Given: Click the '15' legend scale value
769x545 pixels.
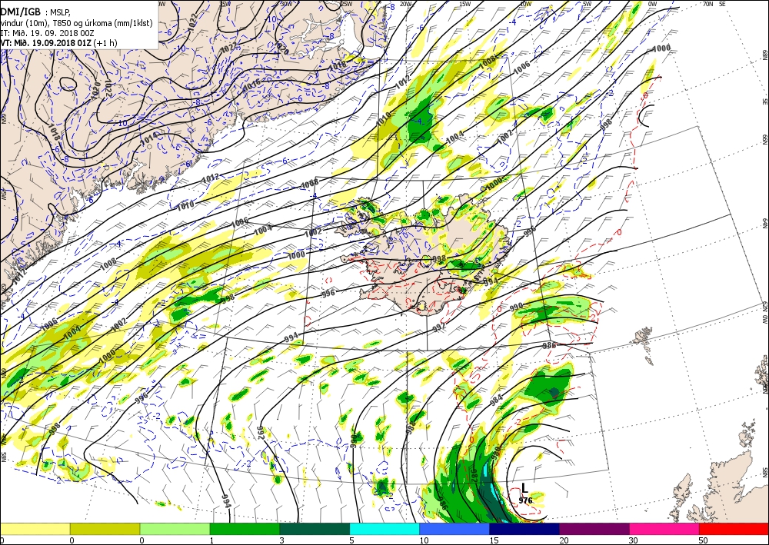Looking at the screenshot, I should (494, 540).
